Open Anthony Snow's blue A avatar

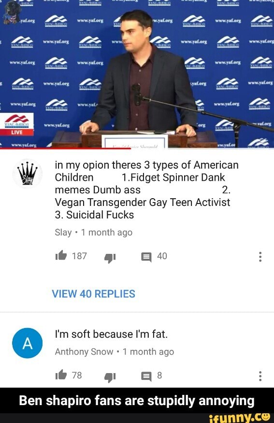click(x=27, y=343)
